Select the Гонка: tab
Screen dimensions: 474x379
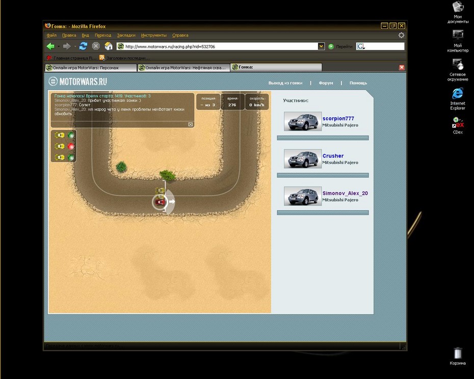point(276,67)
